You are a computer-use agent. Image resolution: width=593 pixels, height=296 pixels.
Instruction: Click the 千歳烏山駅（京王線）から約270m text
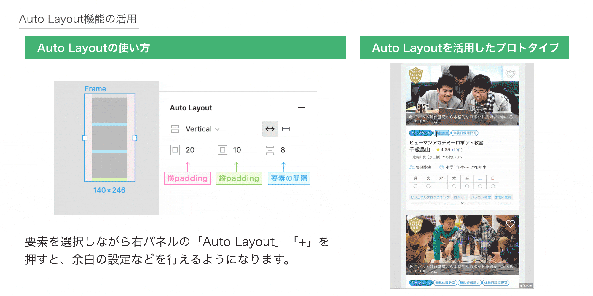(x=436, y=157)
